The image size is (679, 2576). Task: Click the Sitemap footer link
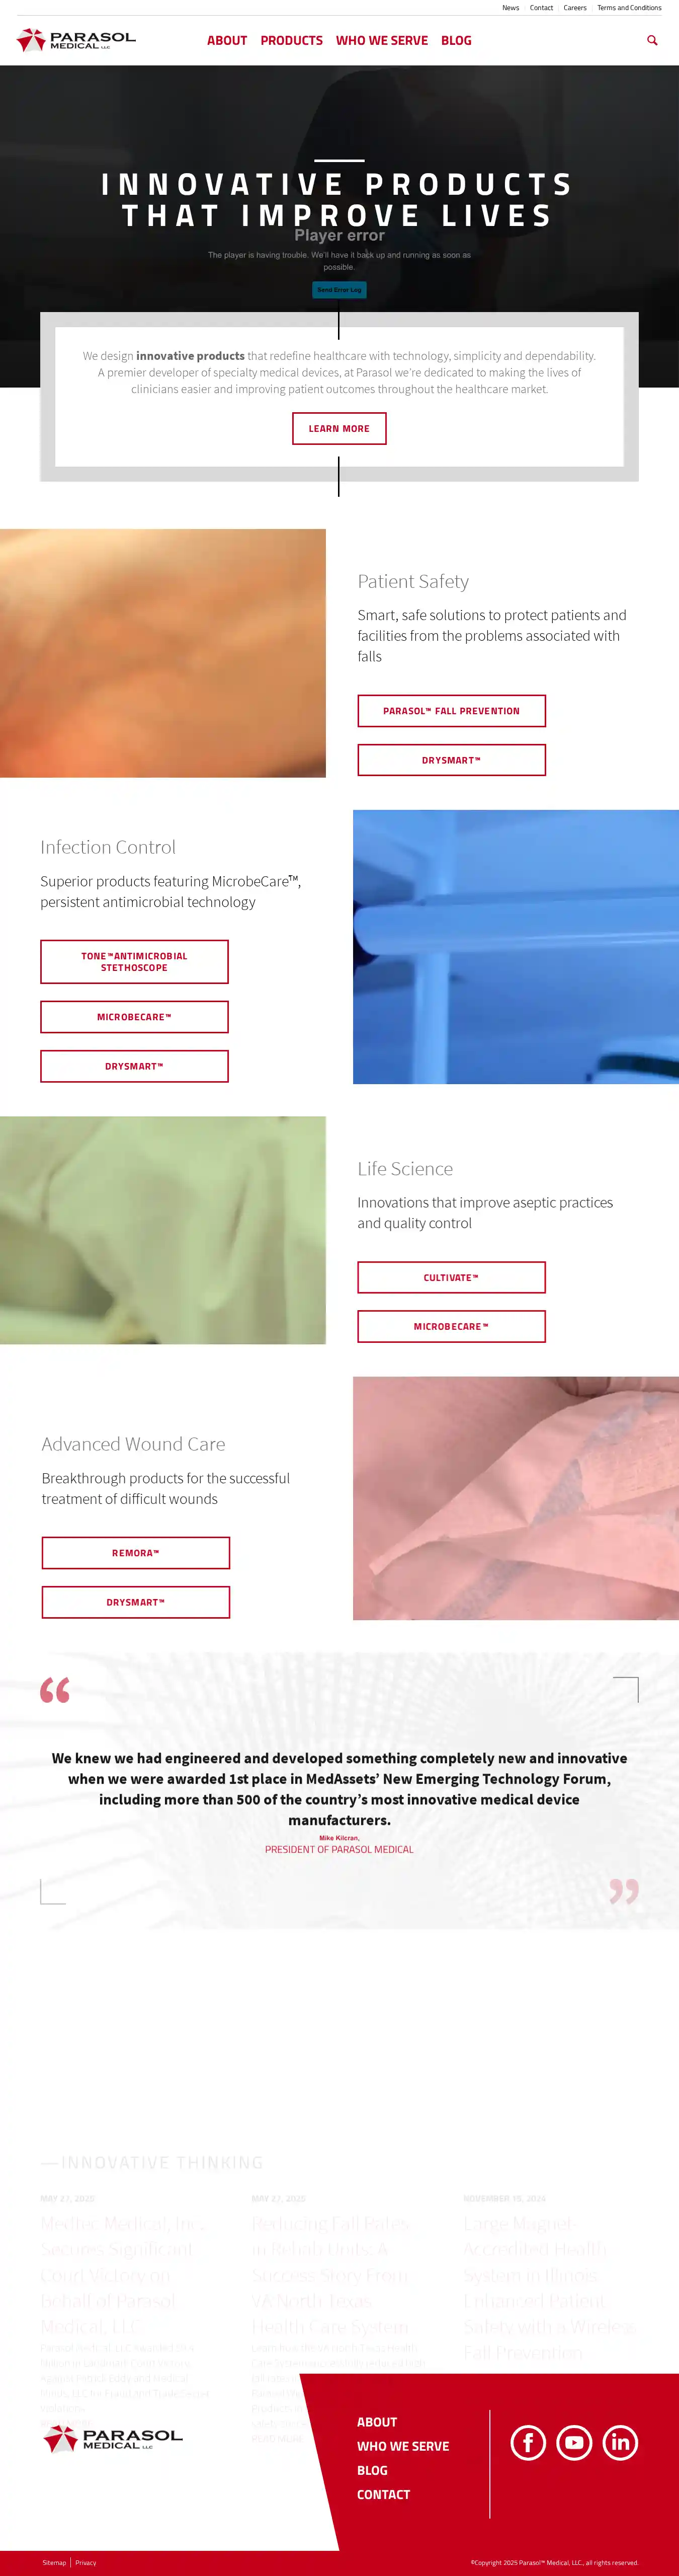(54, 2562)
